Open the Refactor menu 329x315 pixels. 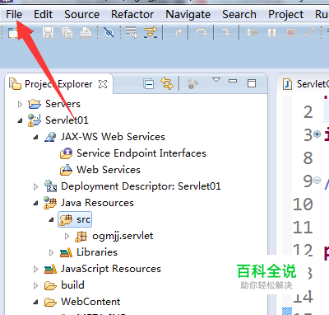(x=132, y=14)
